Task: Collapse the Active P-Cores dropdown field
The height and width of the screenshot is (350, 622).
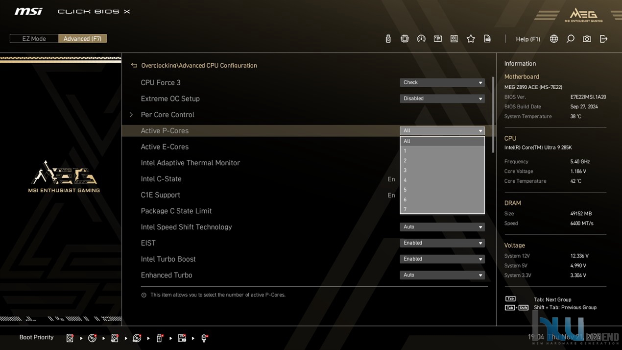Action: click(442, 131)
